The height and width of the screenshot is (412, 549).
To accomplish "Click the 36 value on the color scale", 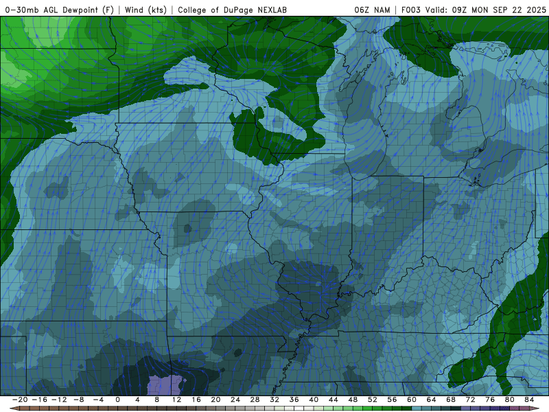I will pos(294,400).
